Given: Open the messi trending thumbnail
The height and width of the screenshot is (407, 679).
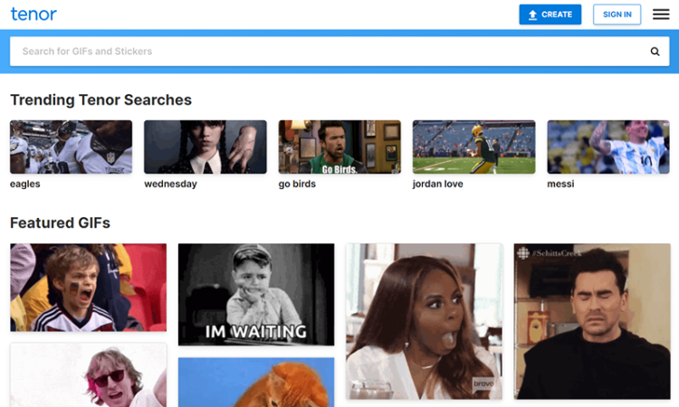Looking at the screenshot, I should coord(608,147).
